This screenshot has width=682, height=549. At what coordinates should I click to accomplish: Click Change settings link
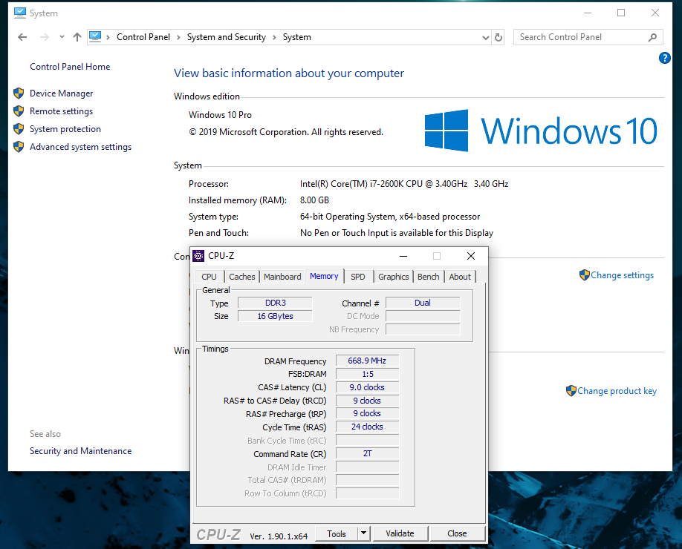coord(622,275)
